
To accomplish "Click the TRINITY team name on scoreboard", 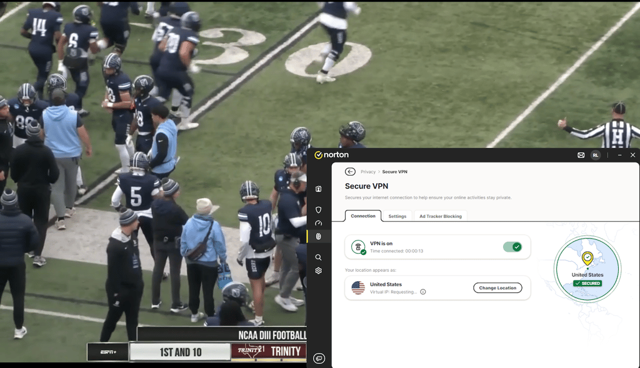I will tap(286, 351).
